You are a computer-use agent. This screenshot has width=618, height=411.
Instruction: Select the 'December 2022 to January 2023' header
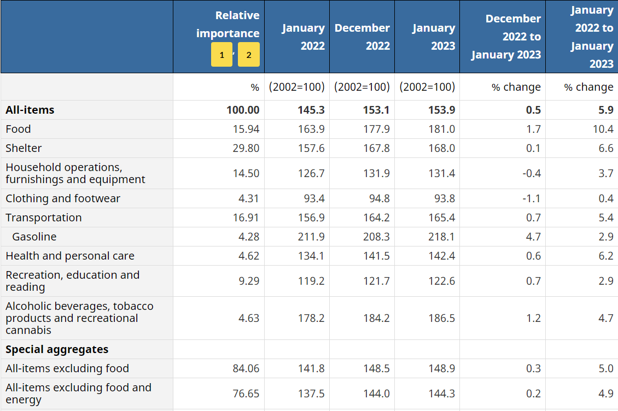click(x=503, y=37)
